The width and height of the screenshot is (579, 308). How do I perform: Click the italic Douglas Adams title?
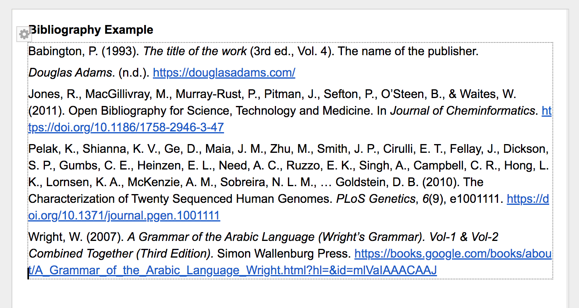(70, 73)
